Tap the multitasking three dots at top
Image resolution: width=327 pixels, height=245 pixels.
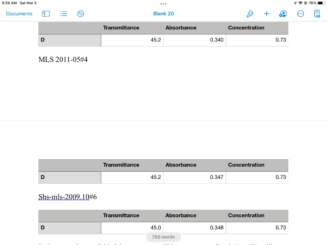click(163, 4)
